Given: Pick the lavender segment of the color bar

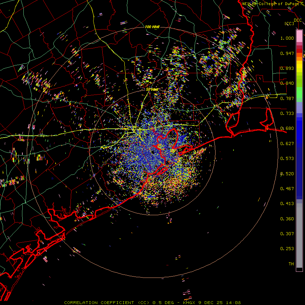Looking at the screenshot, I should [x=299, y=107].
